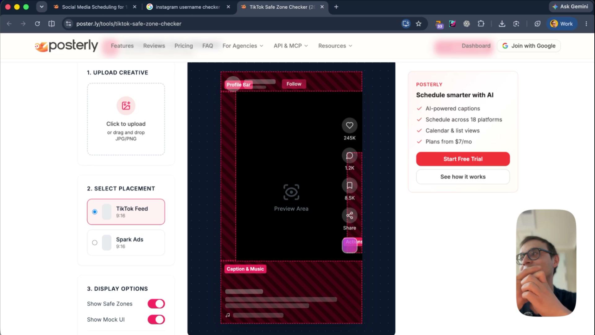Click Start Free Trial button

463,159
